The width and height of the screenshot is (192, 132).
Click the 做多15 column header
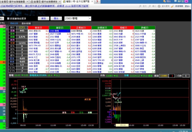38,28
